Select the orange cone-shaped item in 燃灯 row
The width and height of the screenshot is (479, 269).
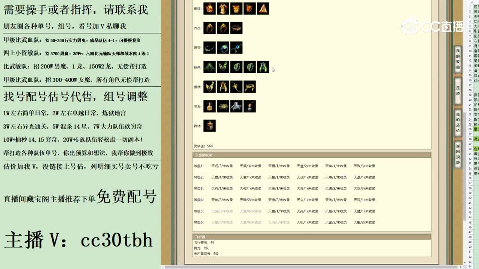click(263, 9)
